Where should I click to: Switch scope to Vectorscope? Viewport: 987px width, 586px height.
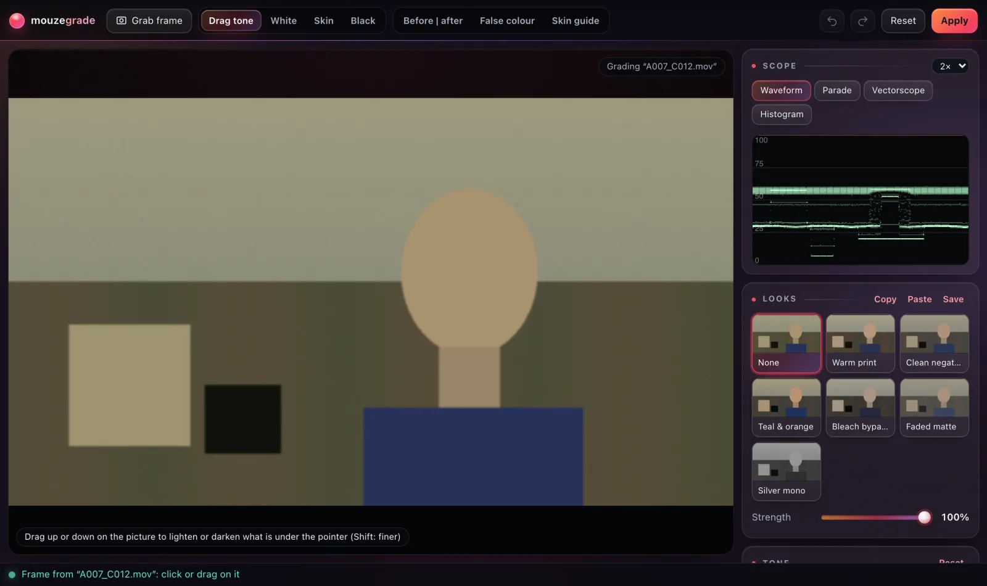pos(898,91)
